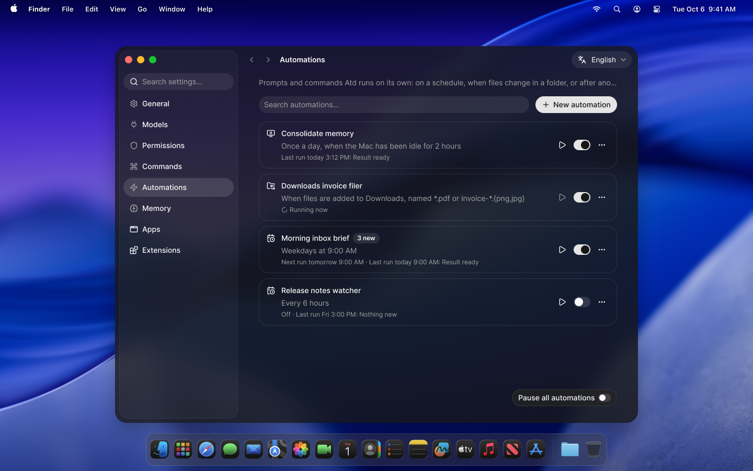Click the Release notes watcher title
This screenshot has width=753, height=471.
(x=321, y=290)
